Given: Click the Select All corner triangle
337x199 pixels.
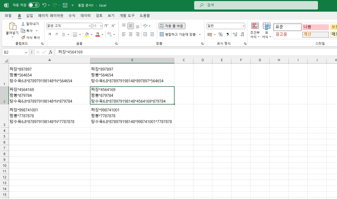Looking at the screenshot, I should tap(6, 61).
